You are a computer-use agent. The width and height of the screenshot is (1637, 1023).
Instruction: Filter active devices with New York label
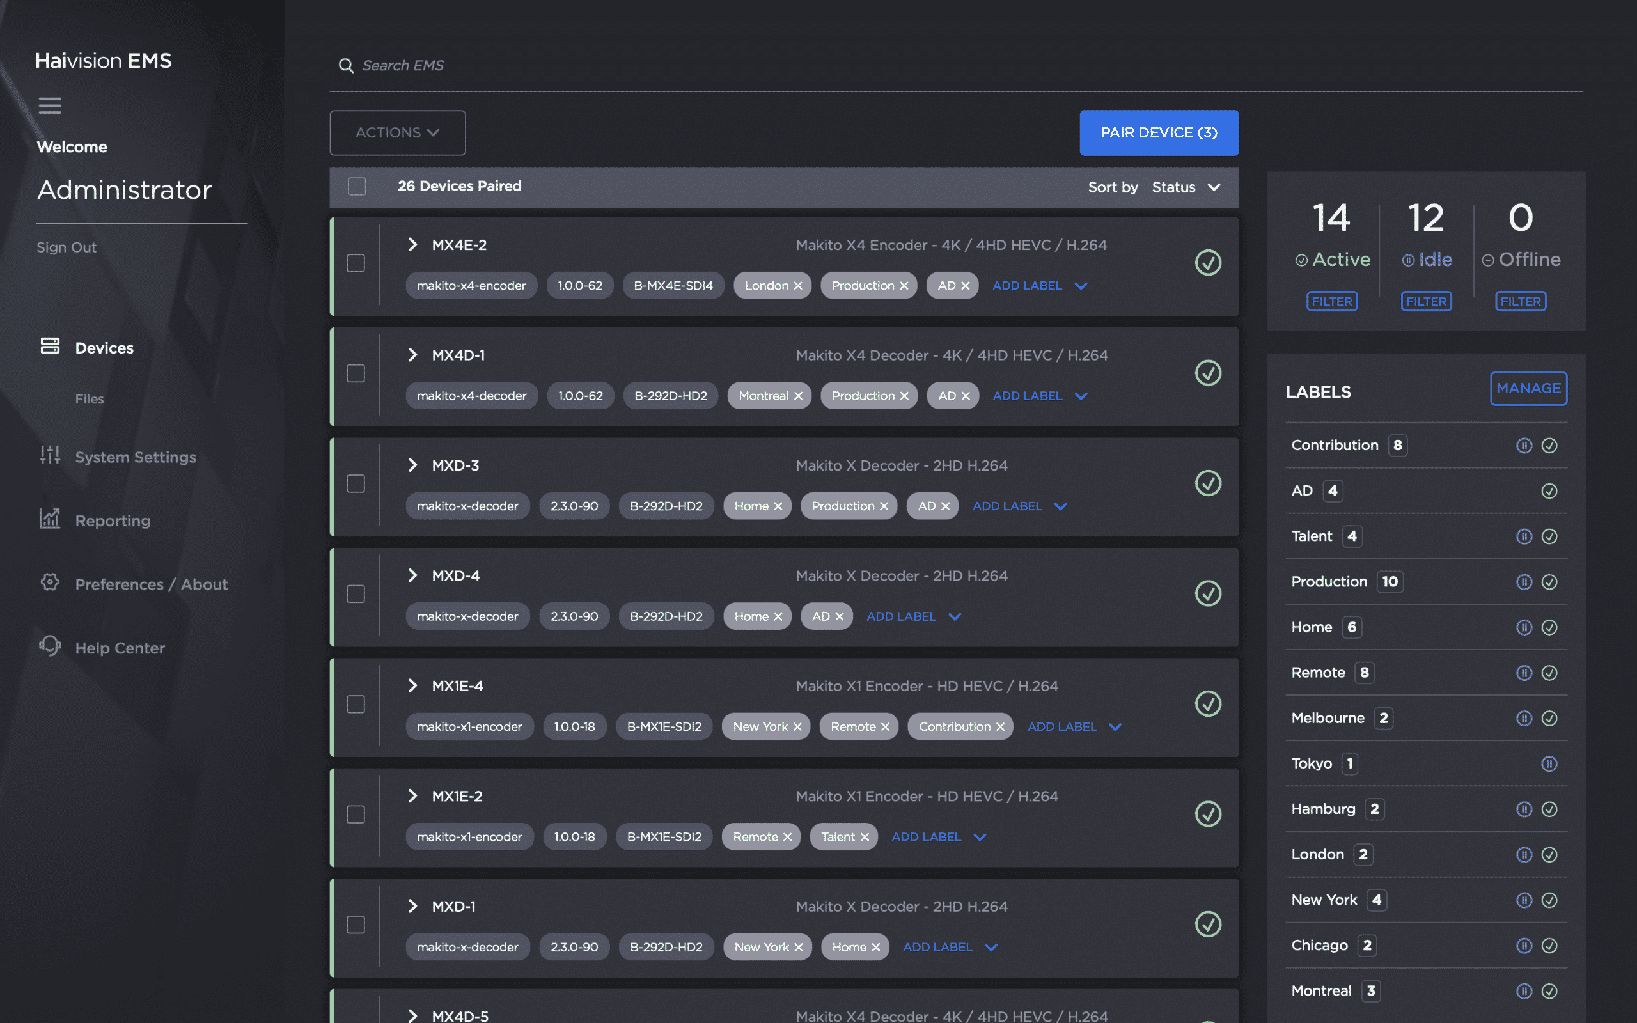point(1549,900)
